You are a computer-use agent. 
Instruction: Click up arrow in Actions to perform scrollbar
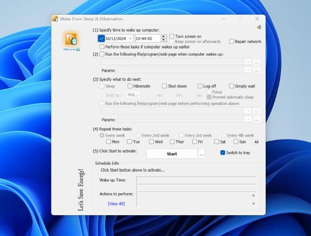(x=253, y=195)
